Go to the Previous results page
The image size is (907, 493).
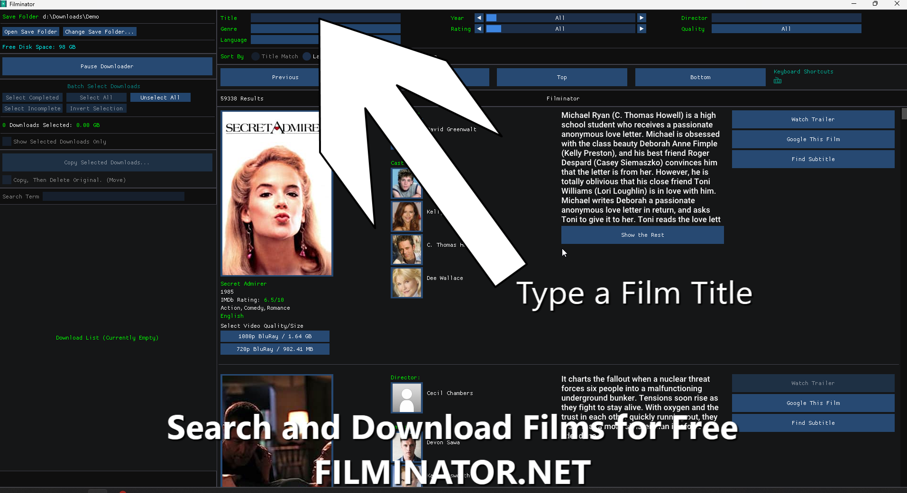[x=285, y=77]
